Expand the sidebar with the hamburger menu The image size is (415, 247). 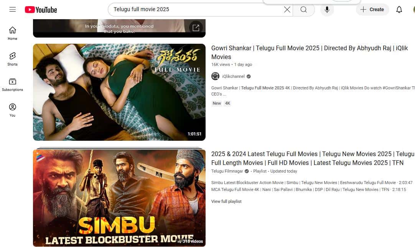click(x=12, y=10)
